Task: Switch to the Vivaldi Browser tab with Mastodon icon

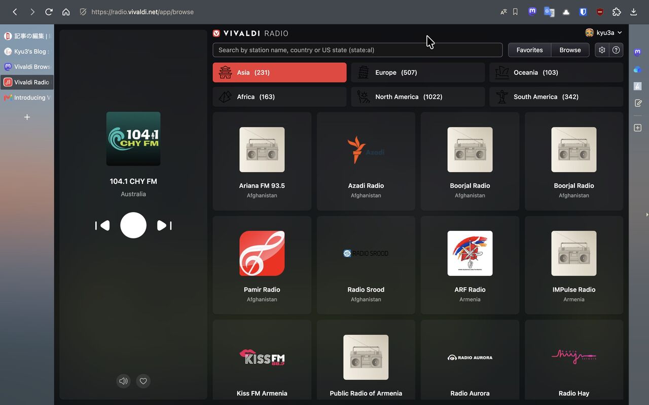Action: point(27,66)
